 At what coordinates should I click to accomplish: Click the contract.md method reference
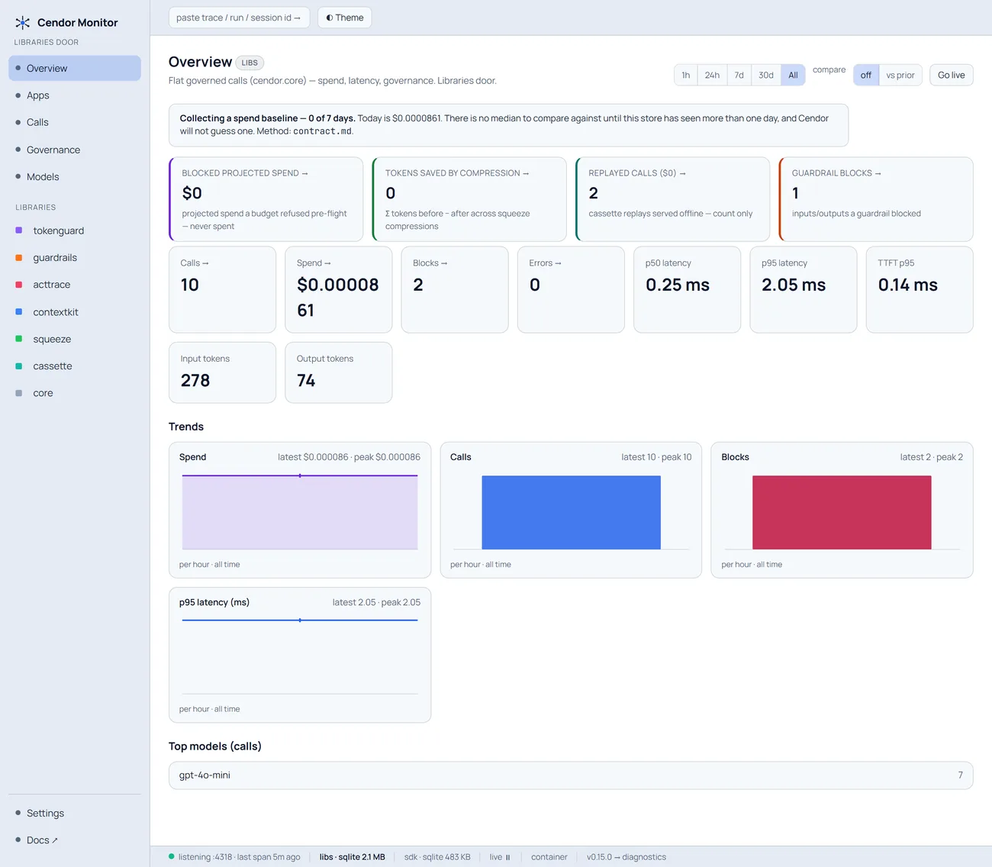[x=322, y=131]
